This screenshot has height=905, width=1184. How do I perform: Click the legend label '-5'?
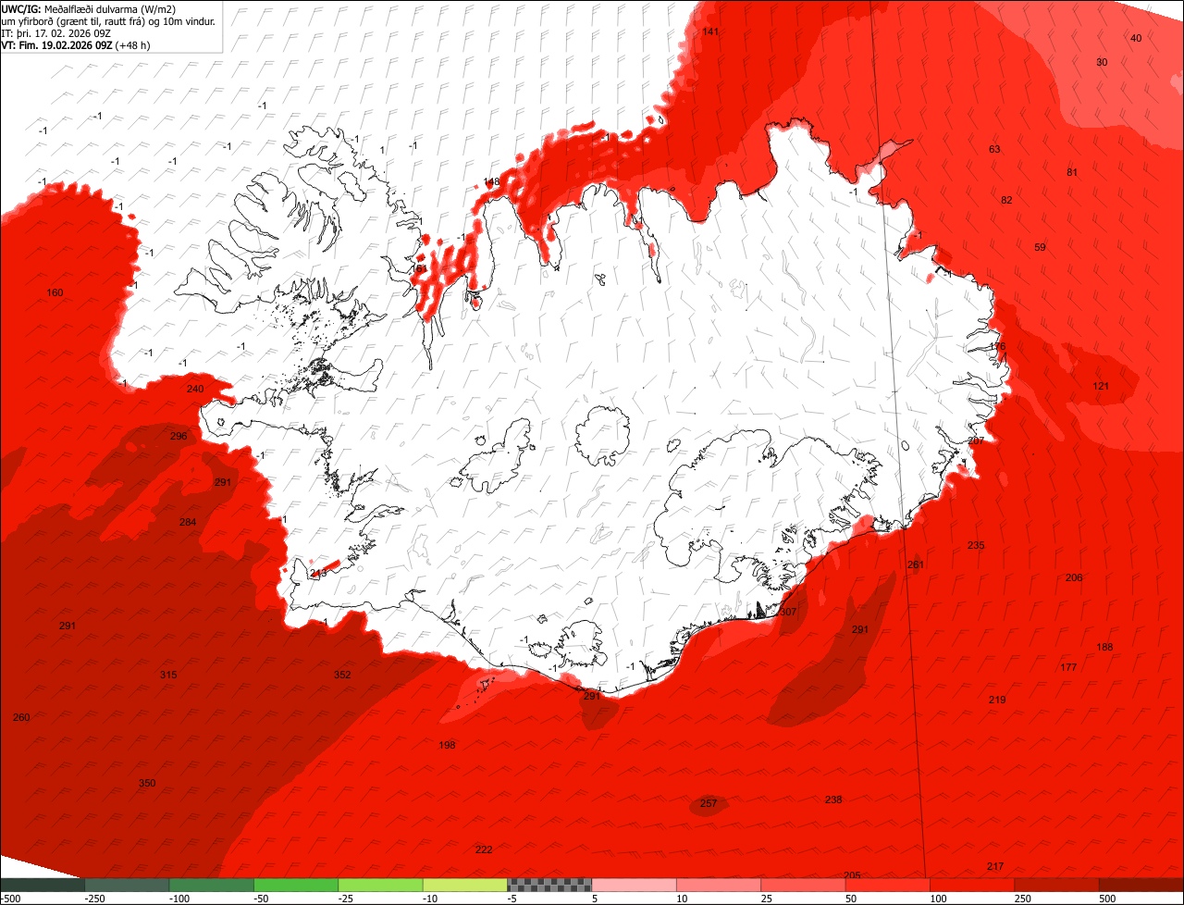coord(512,899)
